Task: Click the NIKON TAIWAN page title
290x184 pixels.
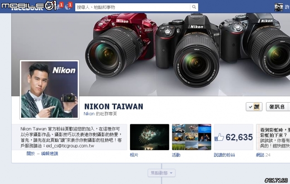Action: tap(114, 107)
